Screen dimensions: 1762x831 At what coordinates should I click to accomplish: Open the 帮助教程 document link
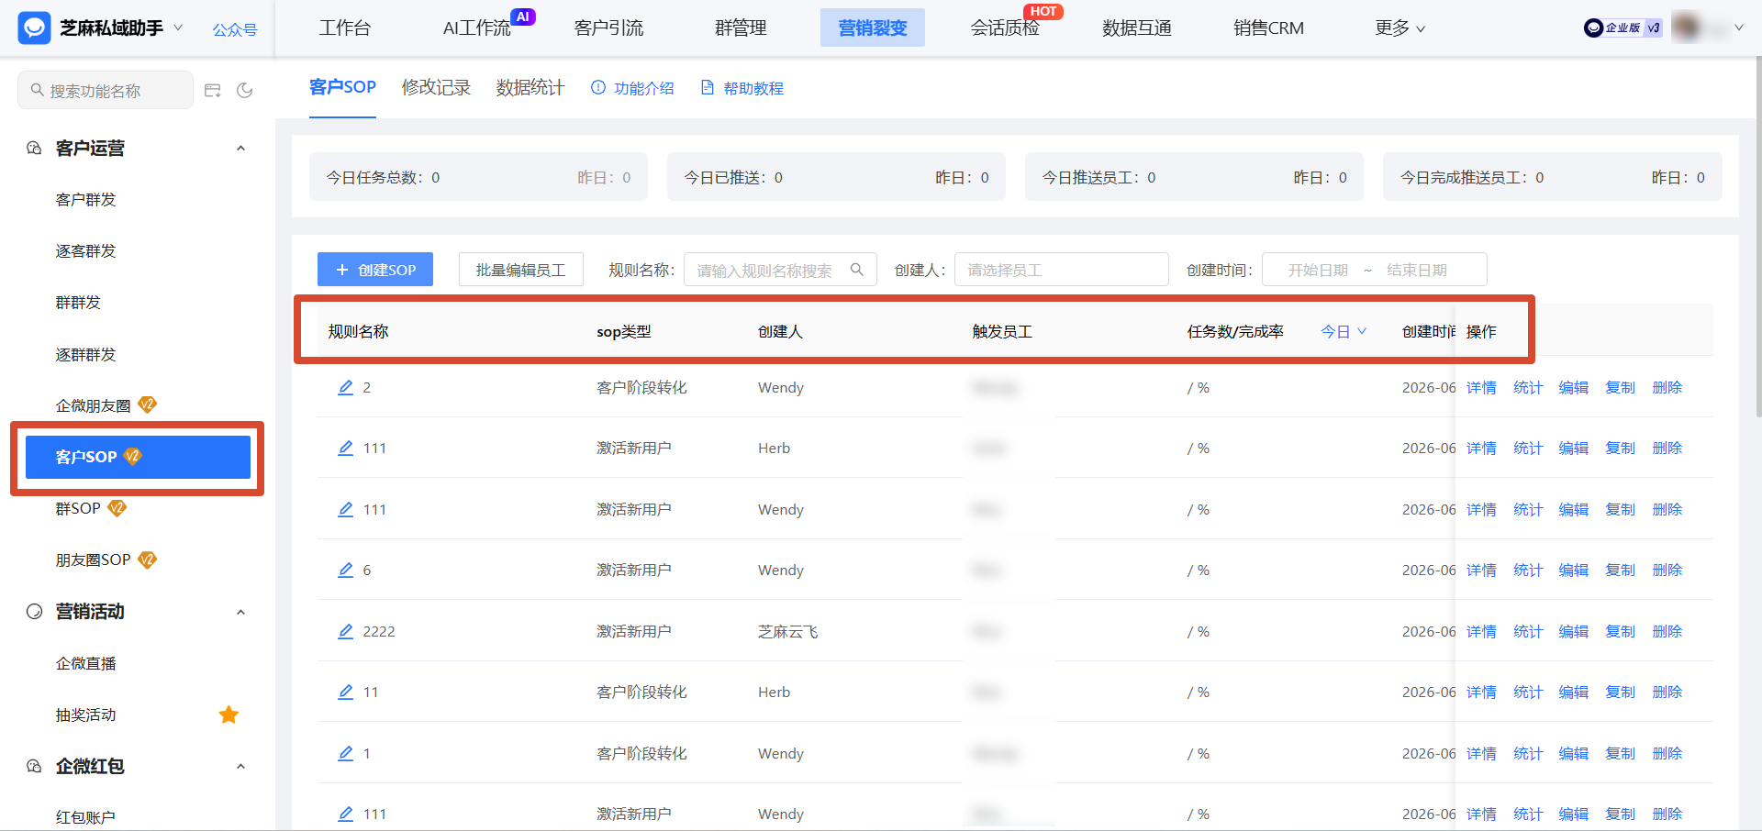pyautogui.click(x=742, y=88)
